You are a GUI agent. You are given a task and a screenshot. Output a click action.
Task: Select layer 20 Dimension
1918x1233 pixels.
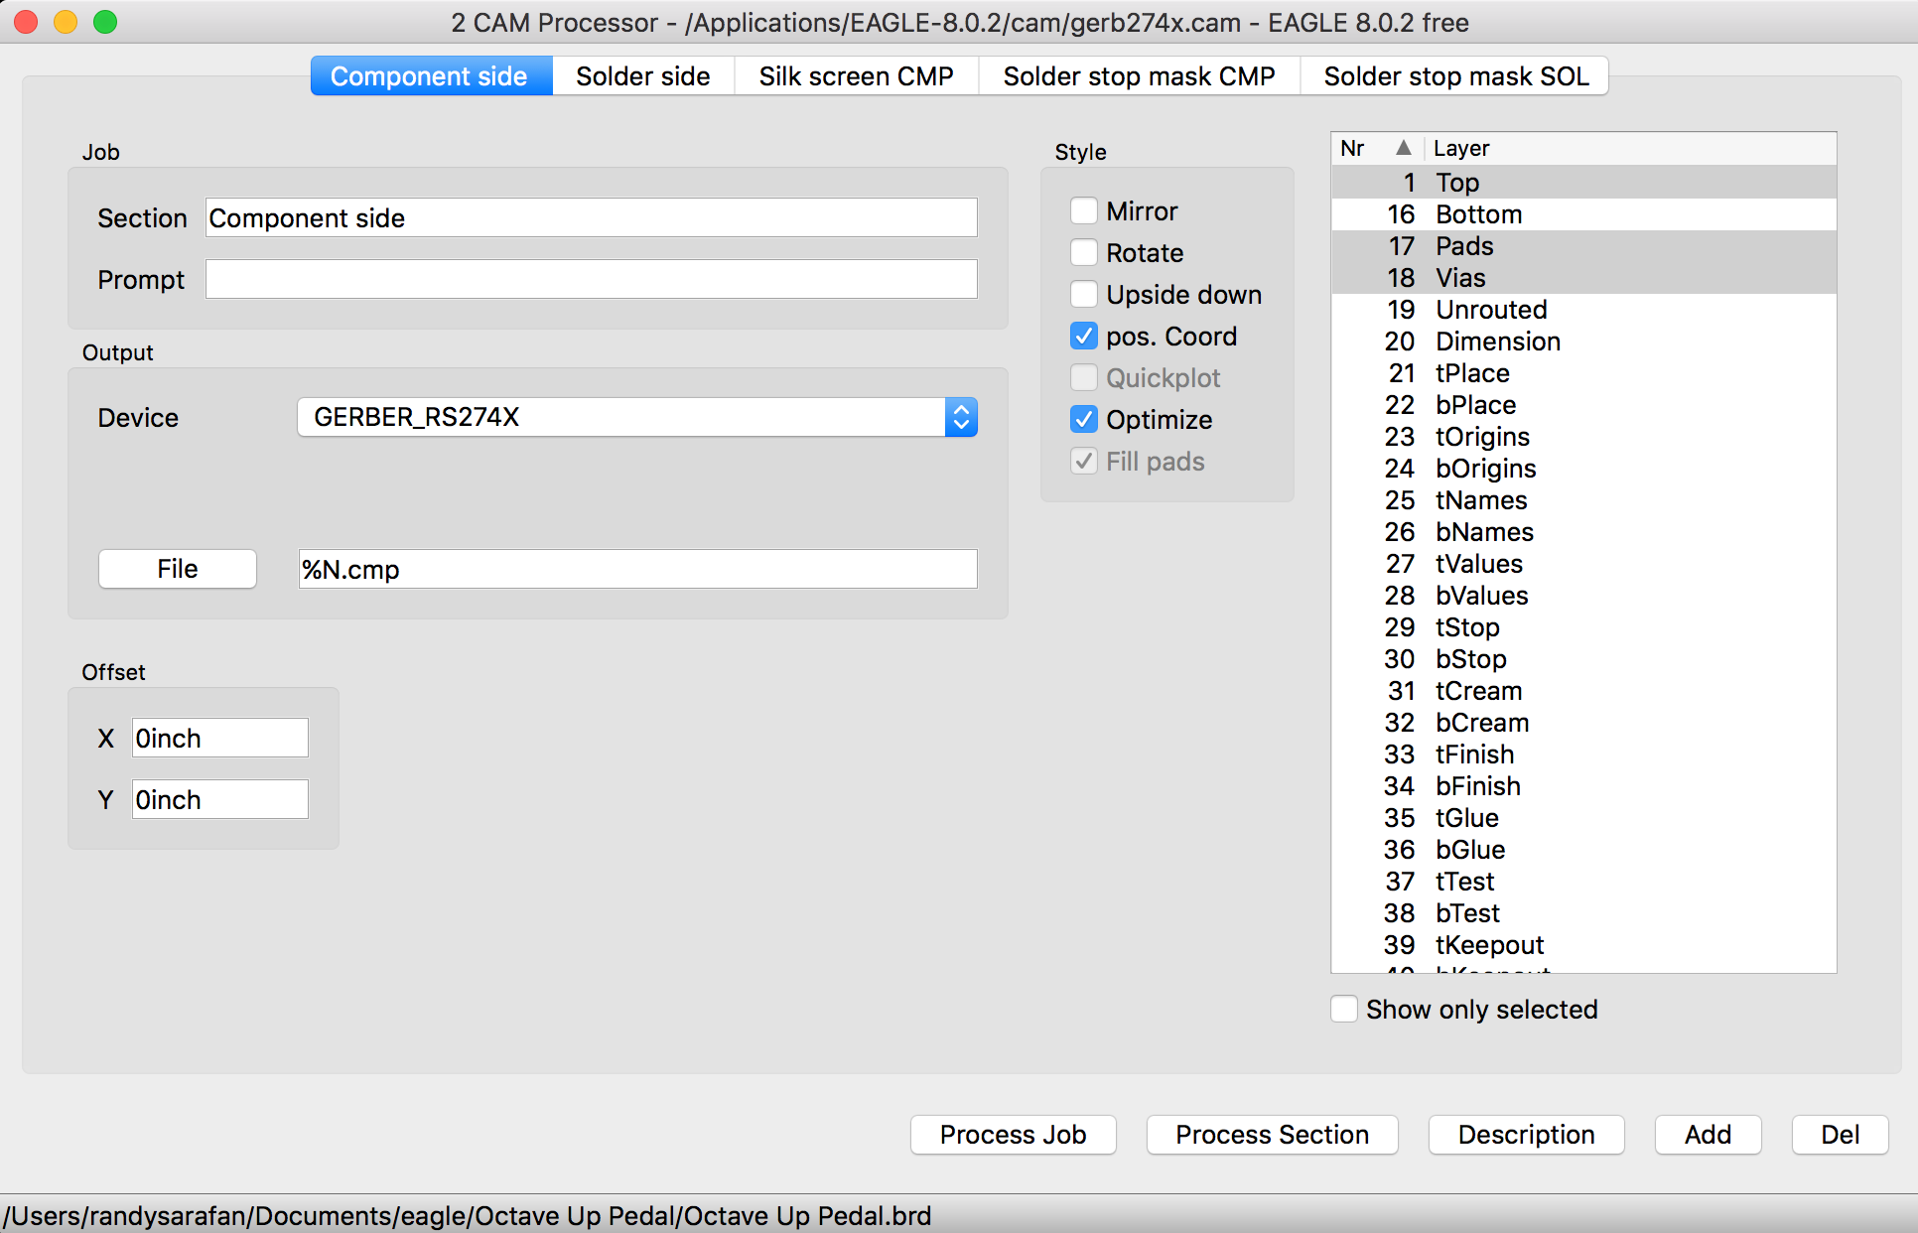[1497, 342]
